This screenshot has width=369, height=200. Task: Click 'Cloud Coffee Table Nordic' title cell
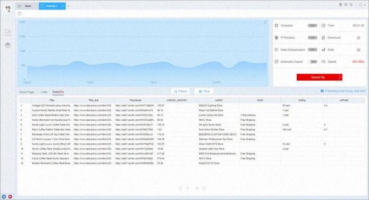[51, 158]
